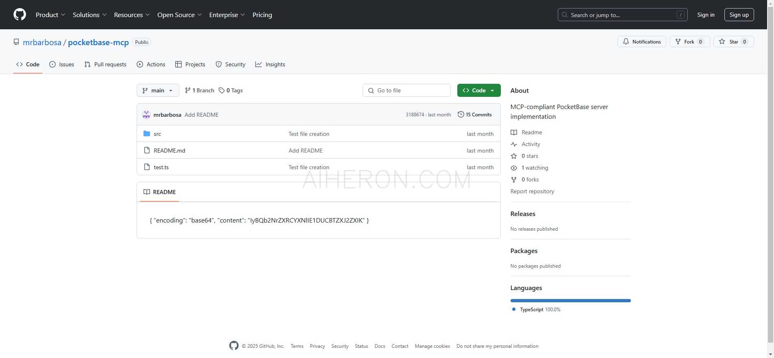Click the GitHub logo in footer
The image size is (774, 358).
pos(234,346)
